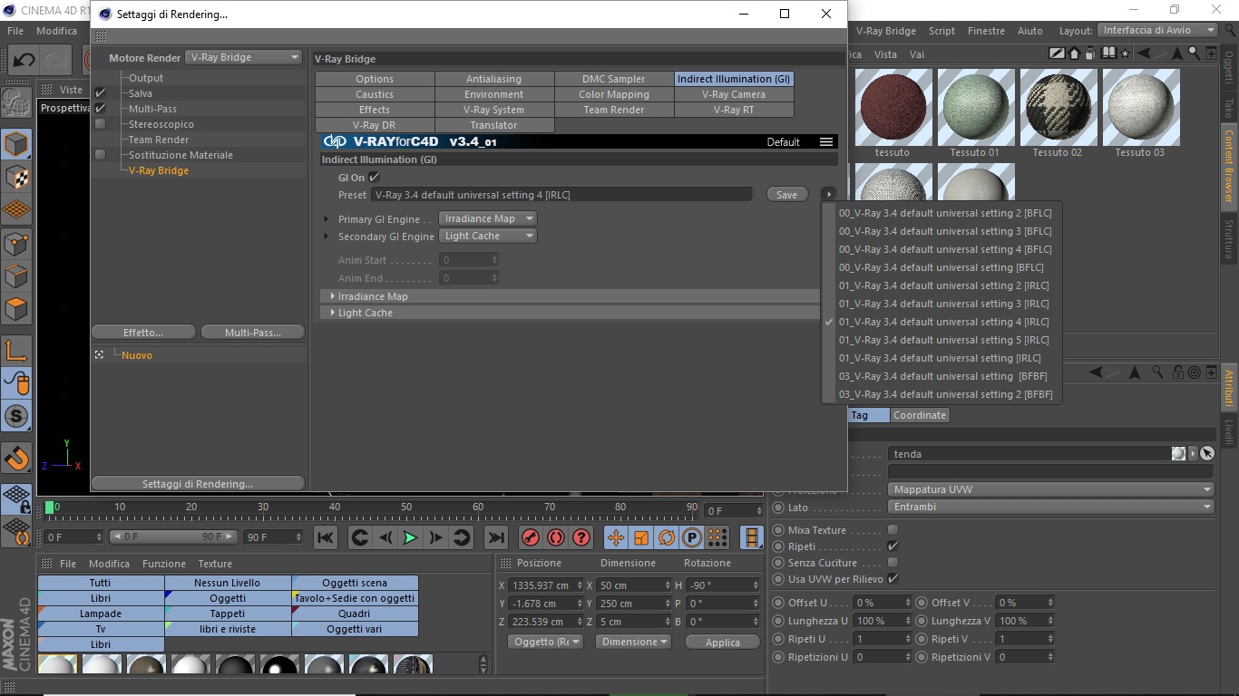Go to previous keyframe button
Screen dimensions: 1239x696
[359, 537]
